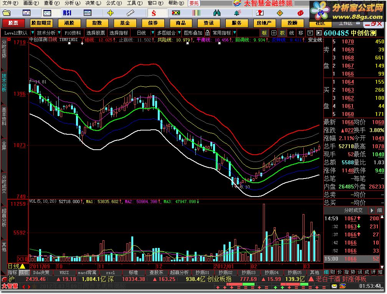Click the padlock icon beside 图形叠加
Viewport: 387px width, 294px height.
tap(207, 33)
